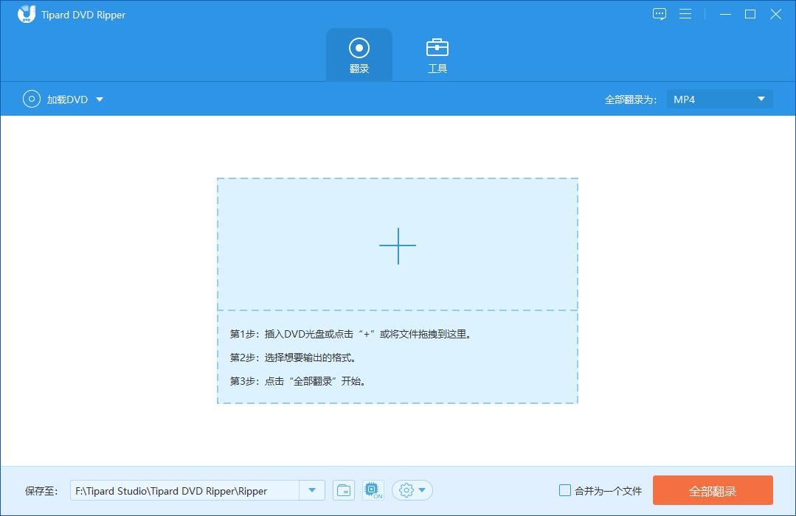796x516 pixels.
Task: Click the 第1步 instruction text
Action: 351,334
